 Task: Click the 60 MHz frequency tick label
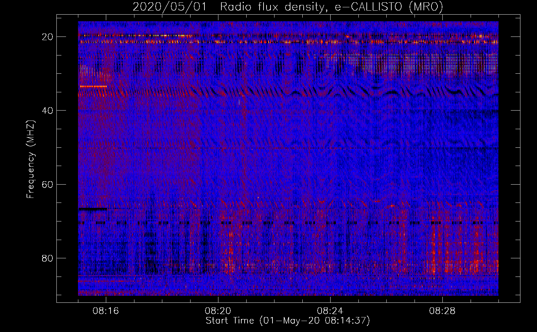pyautogui.click(x=47, y=184)
